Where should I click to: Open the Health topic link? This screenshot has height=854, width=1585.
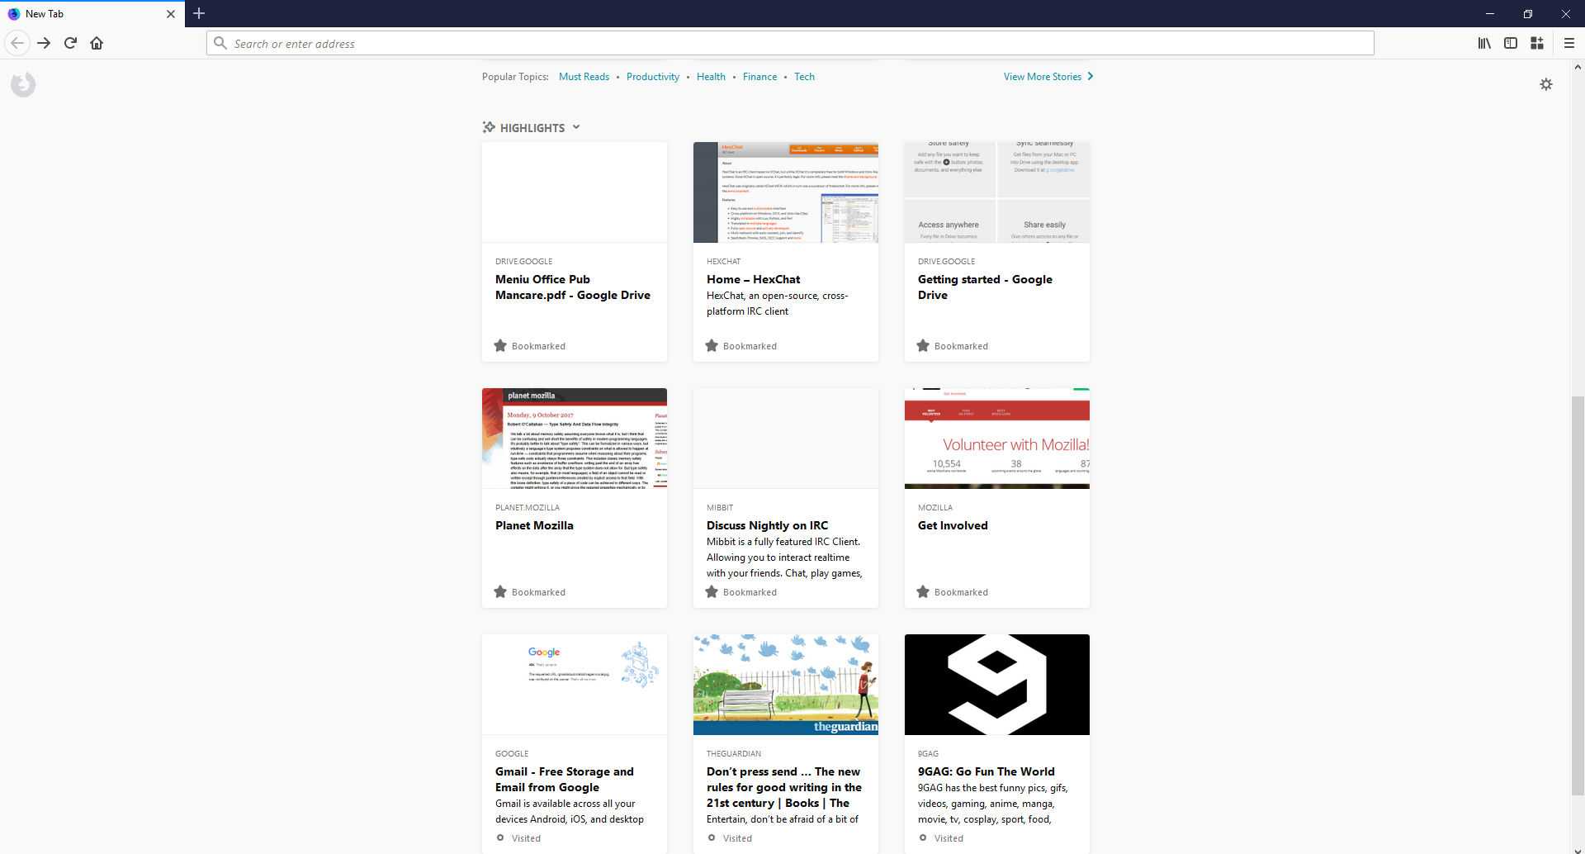click(x=711, y=77)
